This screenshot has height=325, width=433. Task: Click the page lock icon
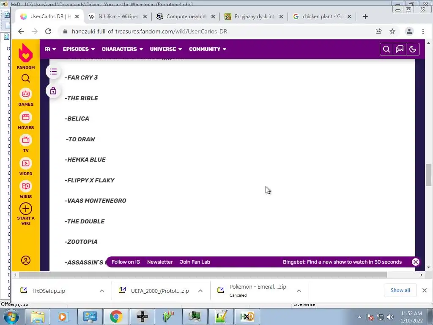click(53, 91)
